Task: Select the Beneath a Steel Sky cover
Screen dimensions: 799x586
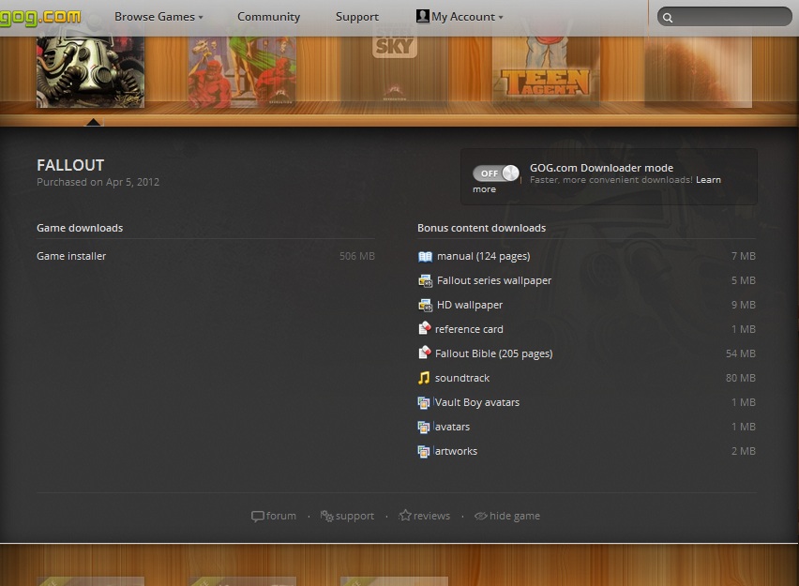Action: pyautogui.click(x=394, y=72)
